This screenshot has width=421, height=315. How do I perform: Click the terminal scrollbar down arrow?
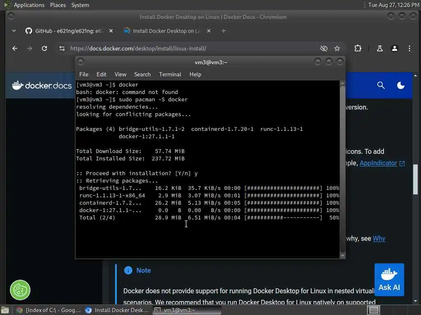click(x=342, y=256)
